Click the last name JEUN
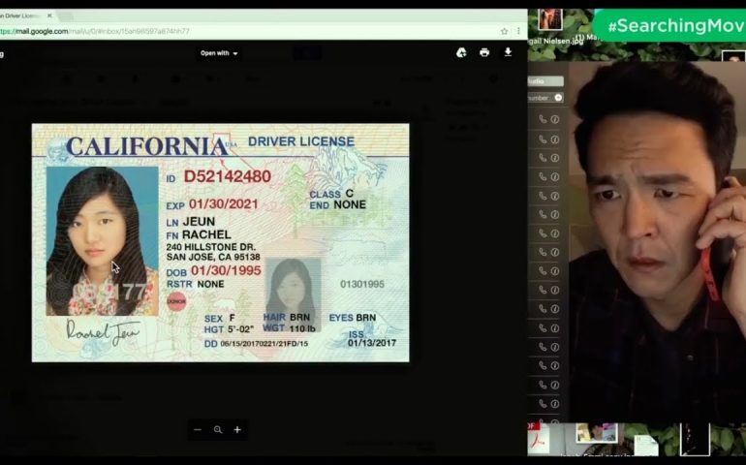746x465 pixels. point(199,221)
